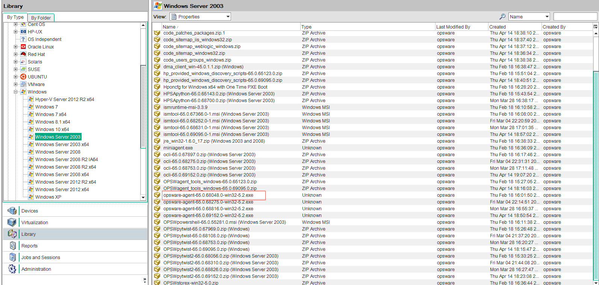599x285 pixels.
Task: Select Windows Server 2008 R2 IA64
Action: point(67,159)
